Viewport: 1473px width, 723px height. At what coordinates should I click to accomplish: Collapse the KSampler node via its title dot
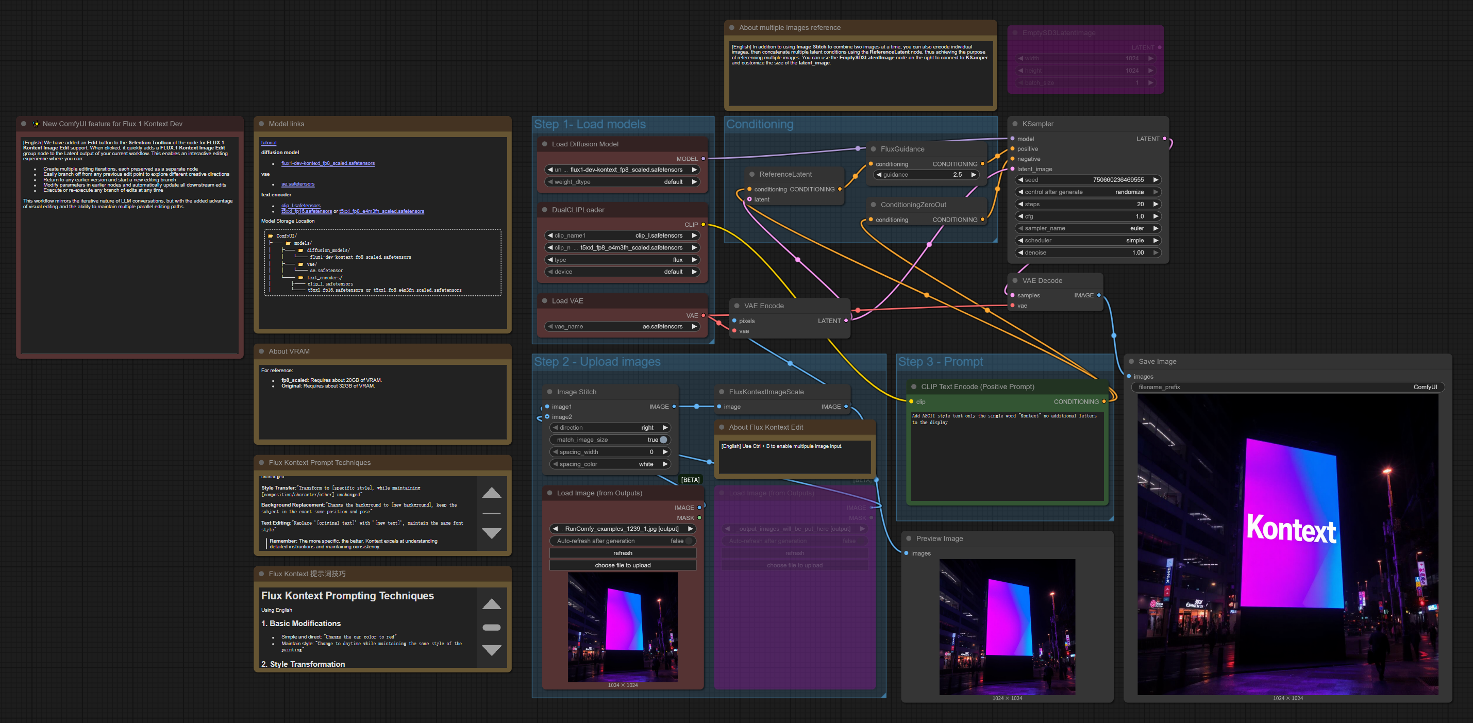click(1015, 124)
